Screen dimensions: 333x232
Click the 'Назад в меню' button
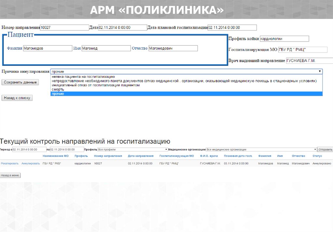click(10, 175)
